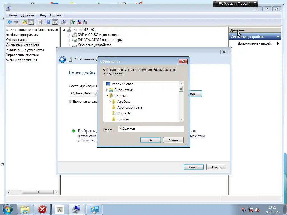
Task: Select Управление дисками in the left pane
Action: 22,55
